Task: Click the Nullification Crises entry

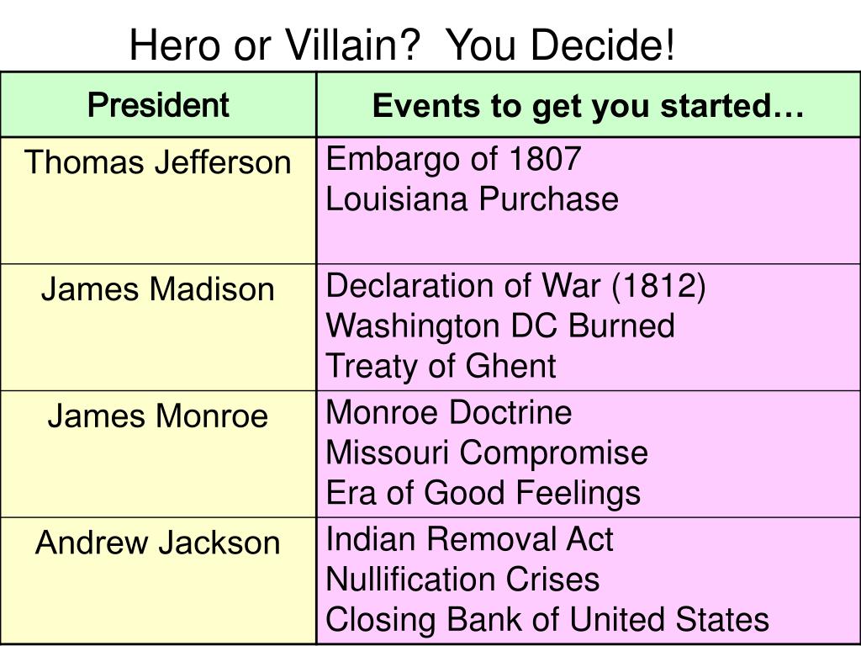Action: (x=463, y=580)
